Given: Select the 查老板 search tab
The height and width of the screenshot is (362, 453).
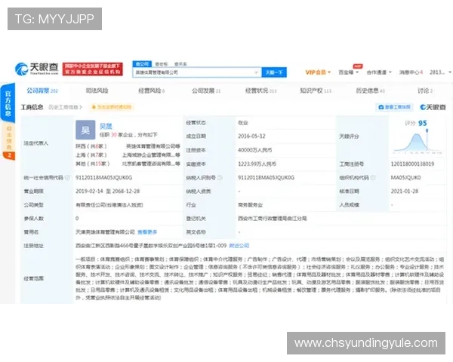Looking at the screenshot, I should [x=162, y=64].
